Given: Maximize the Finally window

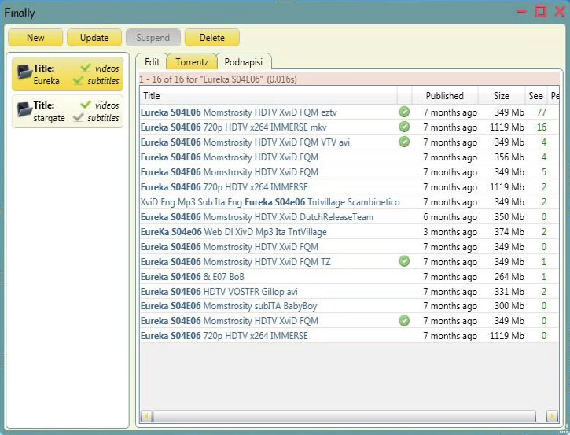Looking at the screenshot, I should click(x=541, y=11).
